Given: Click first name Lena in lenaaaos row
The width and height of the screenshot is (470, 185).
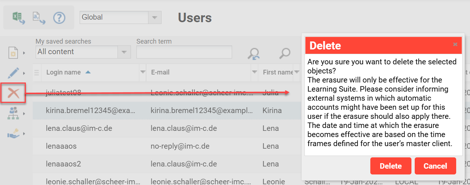Looking at the screenshot, I should 271,146.
